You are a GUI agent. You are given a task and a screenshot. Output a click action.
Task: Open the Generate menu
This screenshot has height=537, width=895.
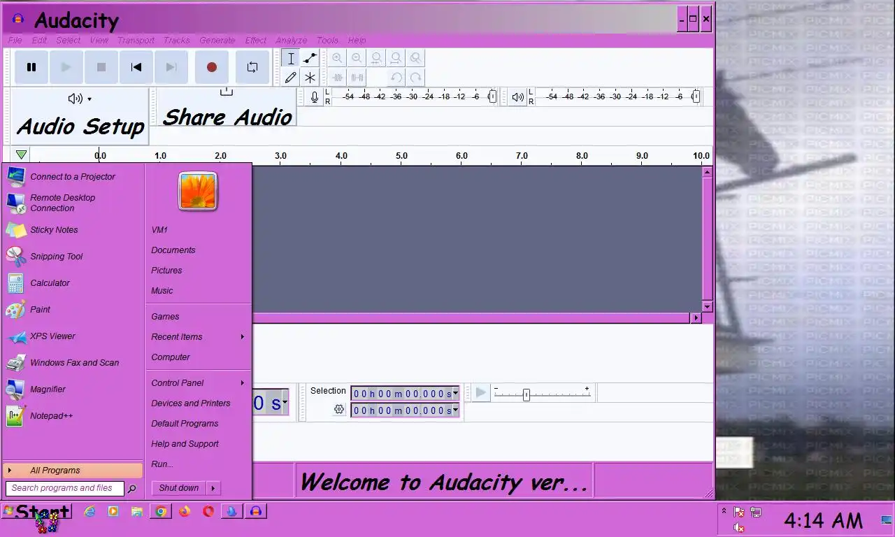[217, 41]
